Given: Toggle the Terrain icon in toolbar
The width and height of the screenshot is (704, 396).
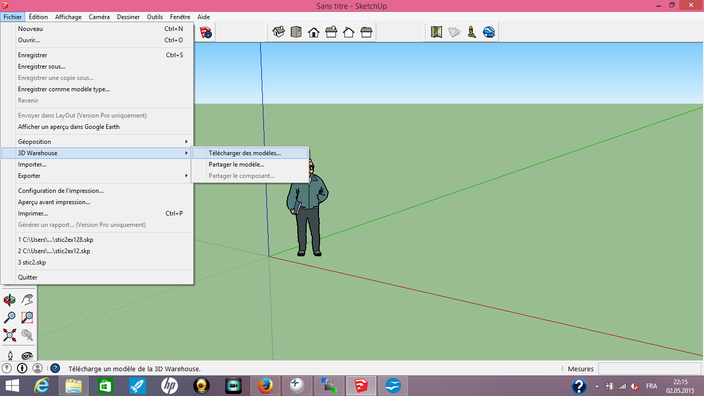Looking at the screenshot, I should pyautogui.click(x=454, y=32).
